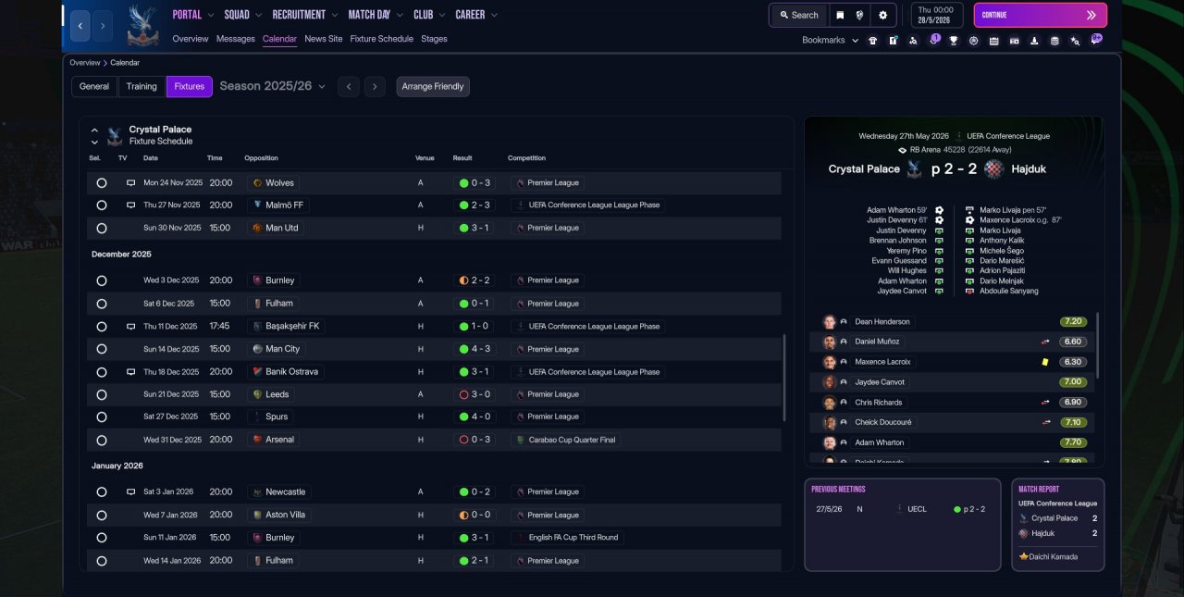The width and height of the screenshot is (1184, 597).
Task: Go back with the header back arrow
Action: (80, 26)
